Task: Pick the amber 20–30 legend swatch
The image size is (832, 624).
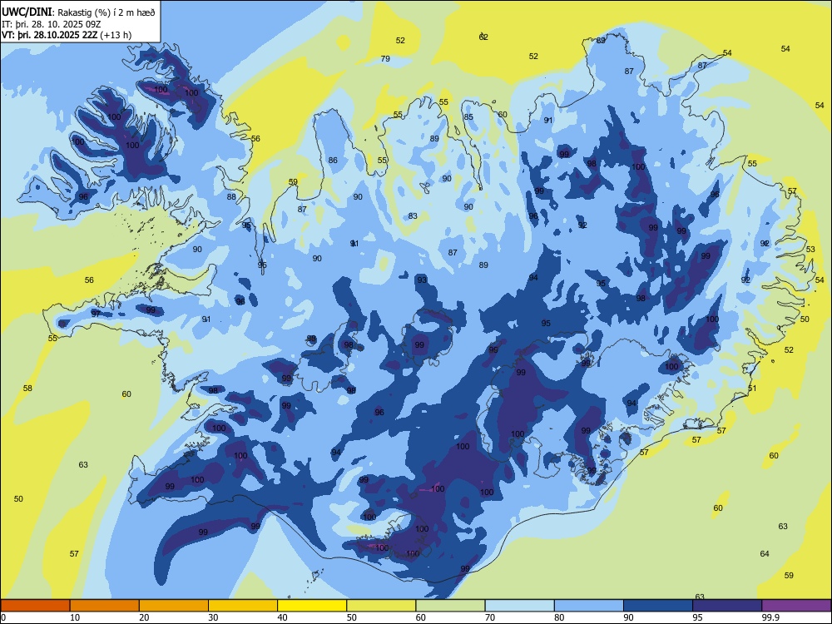Action: point(174,606)
